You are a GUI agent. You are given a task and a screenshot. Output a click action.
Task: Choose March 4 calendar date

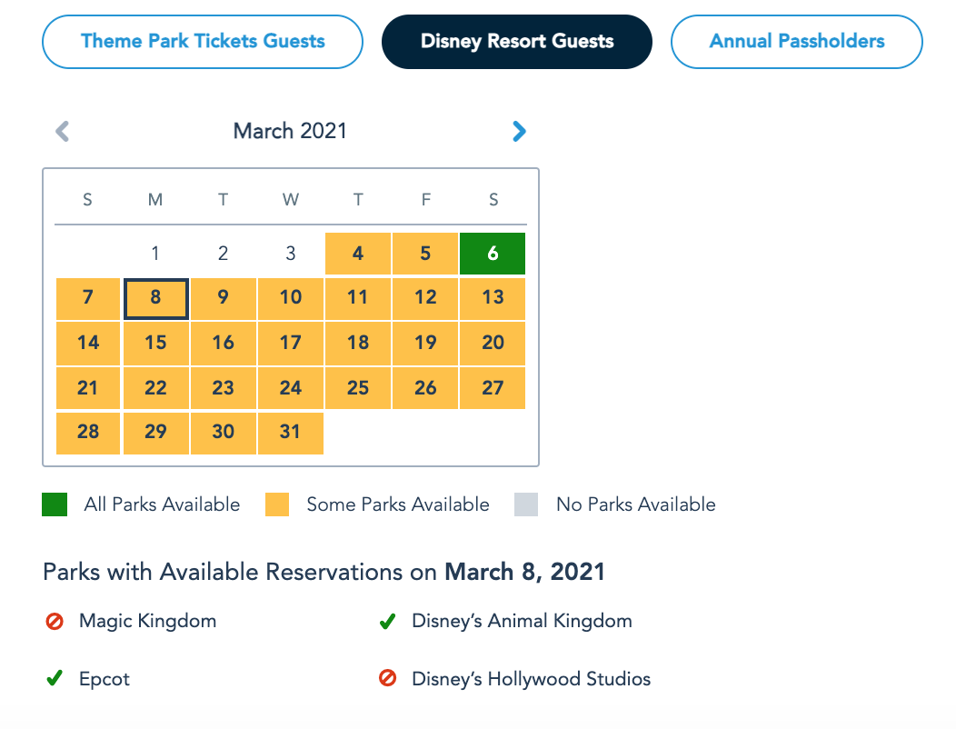(358, 254)
